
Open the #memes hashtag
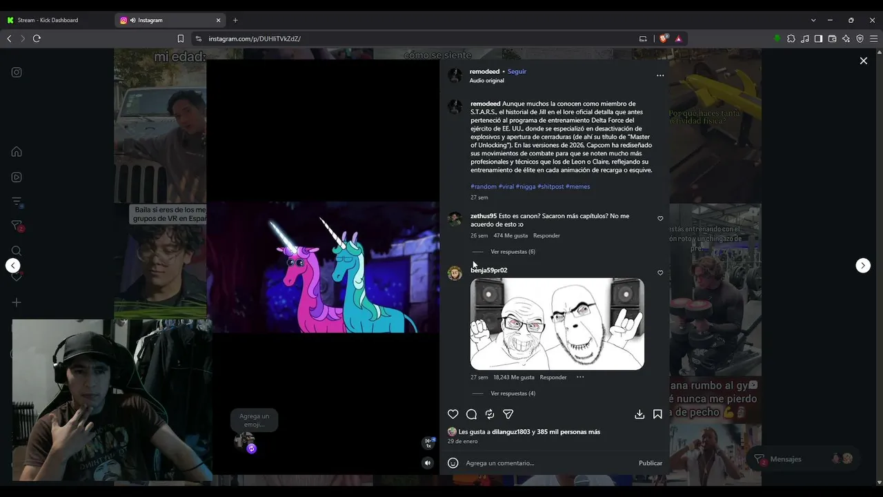(577, 187)
